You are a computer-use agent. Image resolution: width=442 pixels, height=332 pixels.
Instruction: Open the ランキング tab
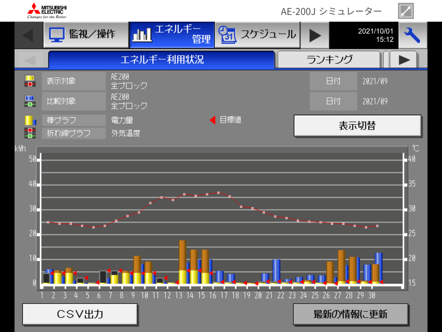click(329, 60)
